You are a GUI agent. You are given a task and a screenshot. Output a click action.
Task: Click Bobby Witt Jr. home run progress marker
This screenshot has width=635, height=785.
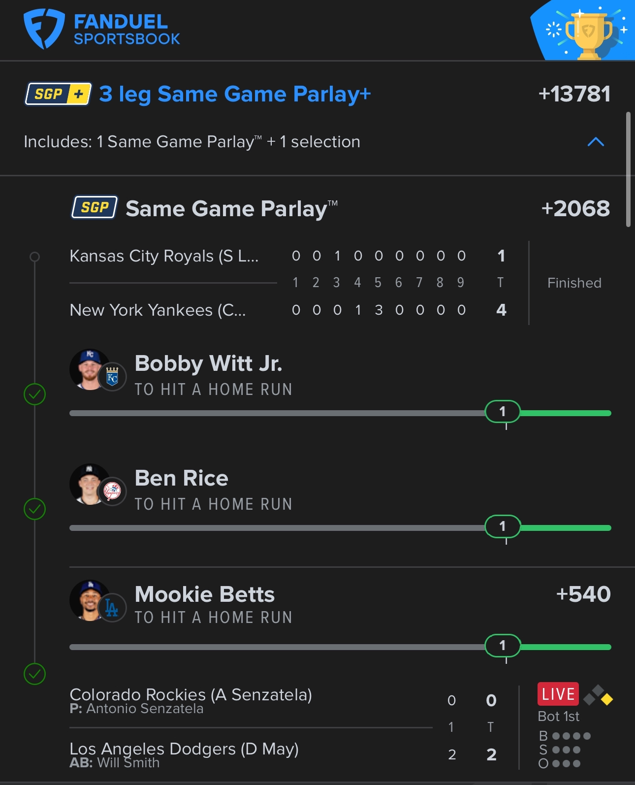pyautogui.click(x=502, y=412)
